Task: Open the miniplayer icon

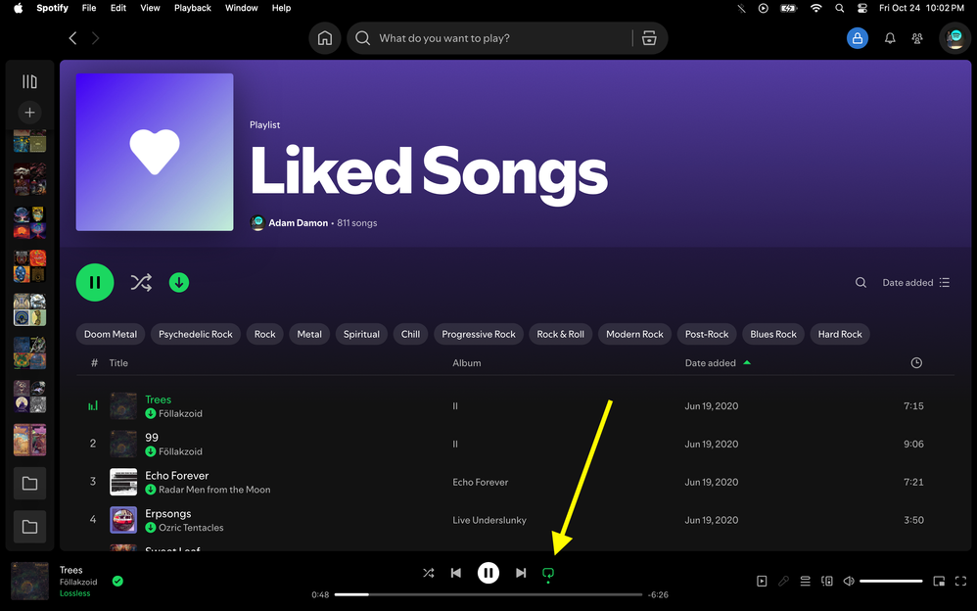Action: pos(939,581)
